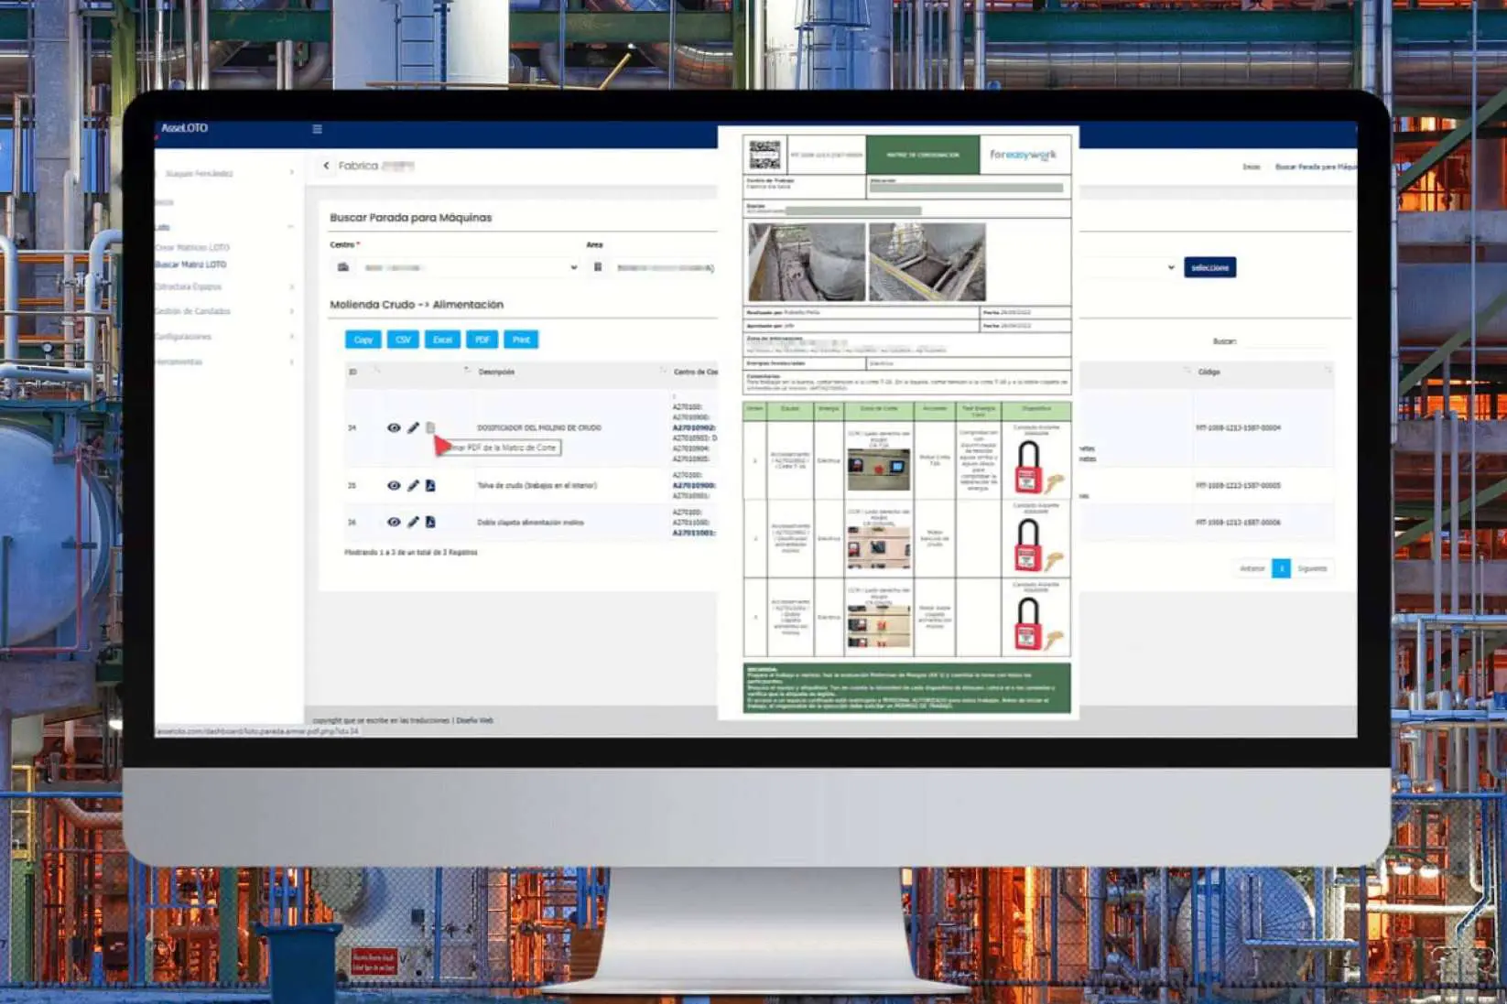Select Crear Matrices LOTO menu item
The height and width of the screenshot is (1004, 1507).
(192, 247)
